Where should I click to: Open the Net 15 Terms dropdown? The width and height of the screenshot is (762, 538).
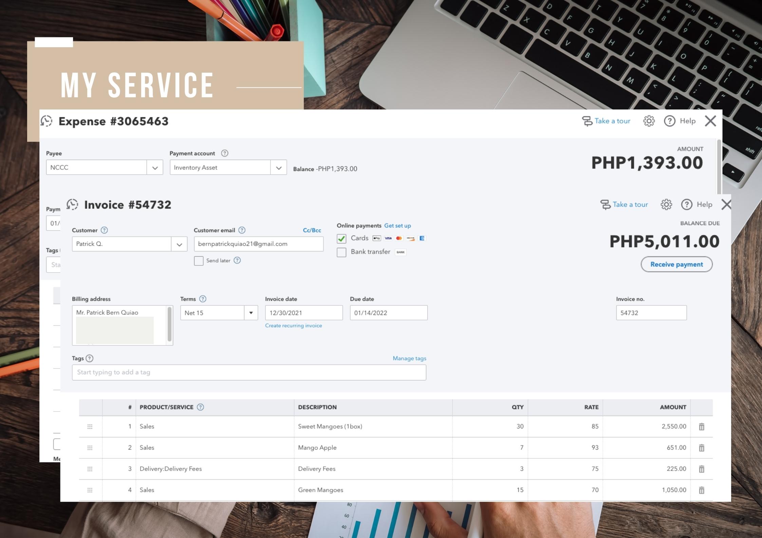[251, 313]
